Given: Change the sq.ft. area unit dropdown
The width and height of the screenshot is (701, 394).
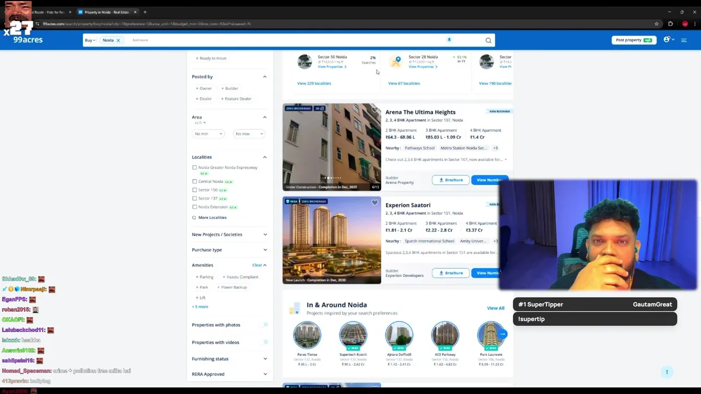Looking at the screenshot, I should [199, 123].
